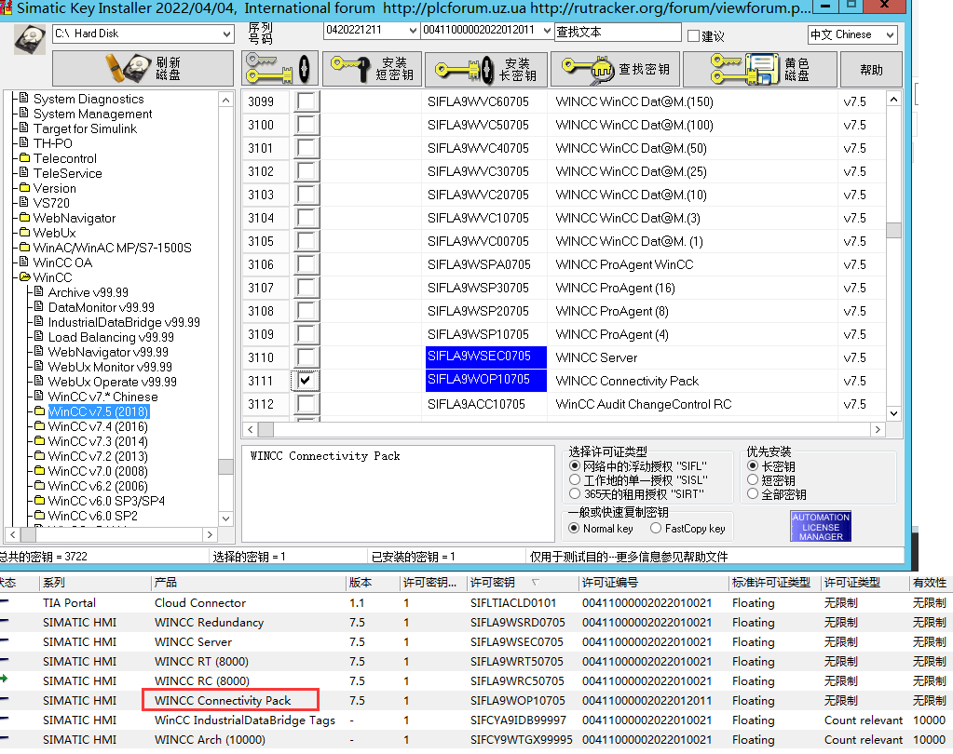Toggle the suggestion checkbox
Viewport: 953px width, 754px height.
pos(693,36)
